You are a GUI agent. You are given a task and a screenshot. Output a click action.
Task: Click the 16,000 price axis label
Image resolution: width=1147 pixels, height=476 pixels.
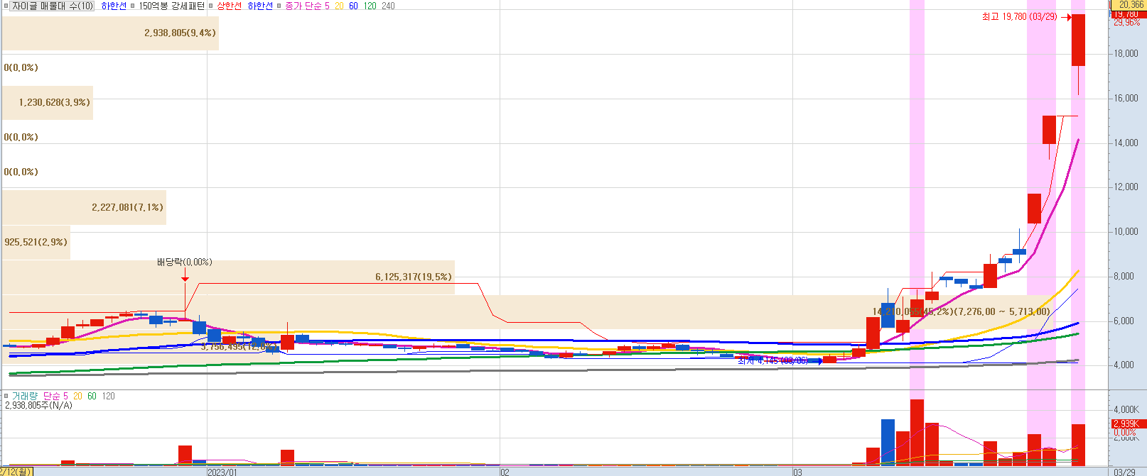[1126, 98]
